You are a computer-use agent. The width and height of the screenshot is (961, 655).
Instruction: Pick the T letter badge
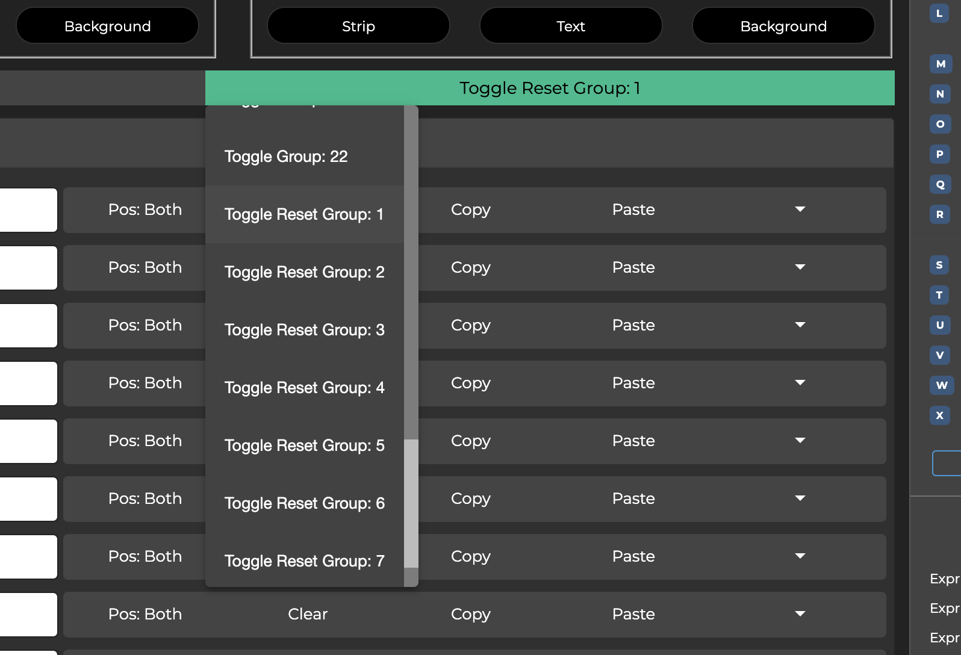[939, 295]
